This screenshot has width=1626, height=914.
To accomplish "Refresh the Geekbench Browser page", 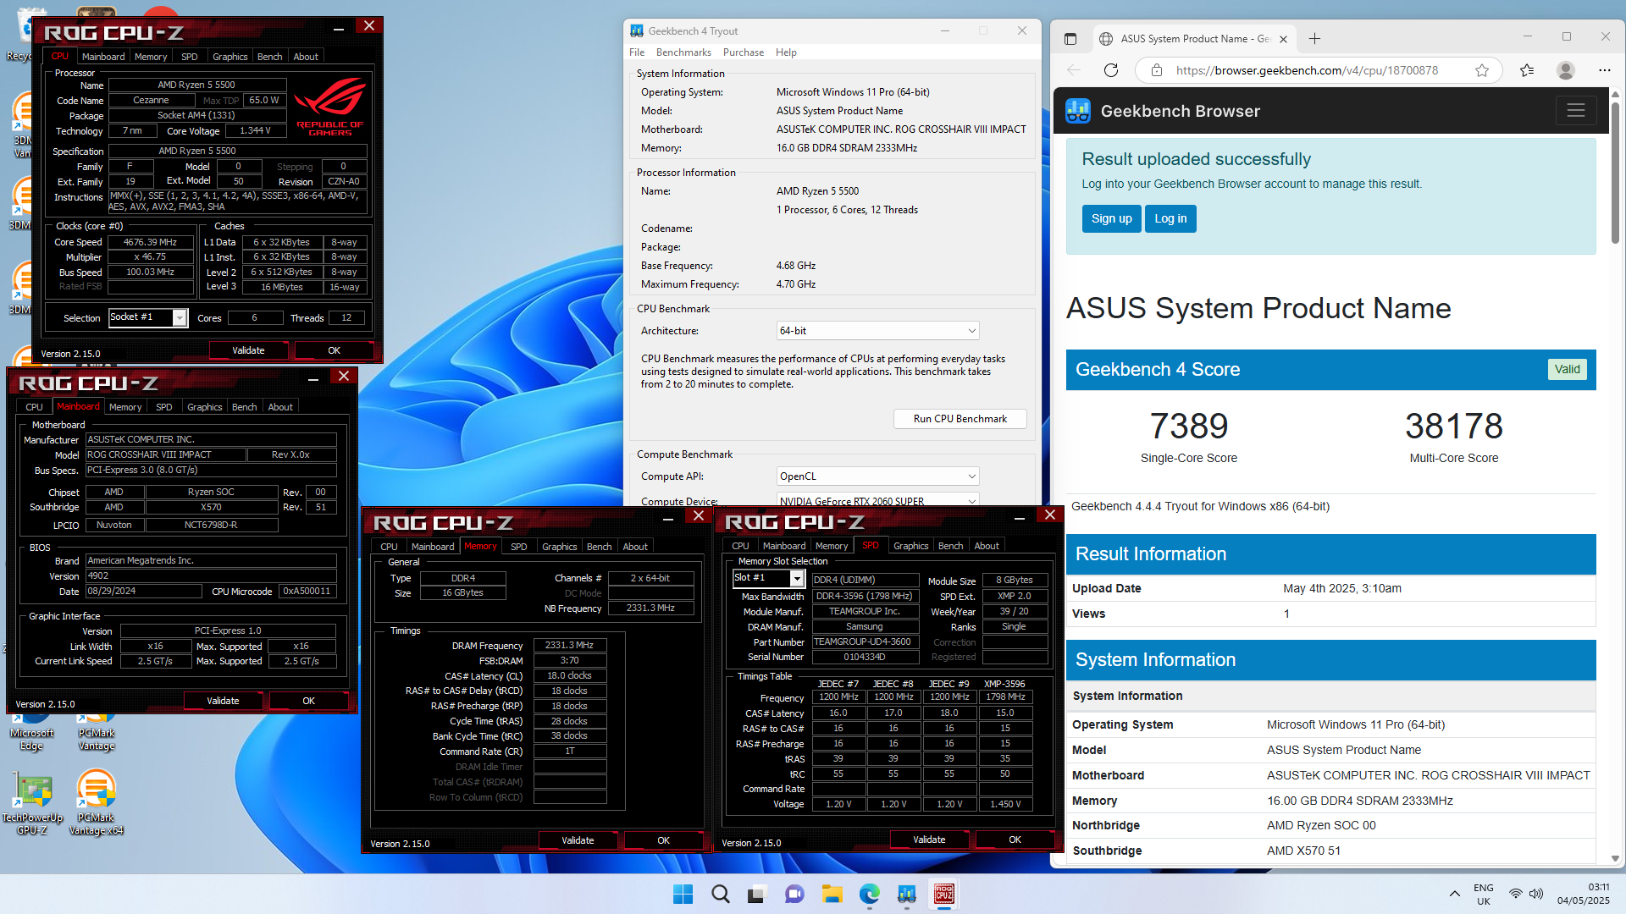I will [1111, 70].
